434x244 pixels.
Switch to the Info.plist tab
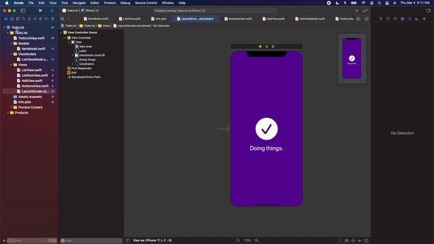159,19
